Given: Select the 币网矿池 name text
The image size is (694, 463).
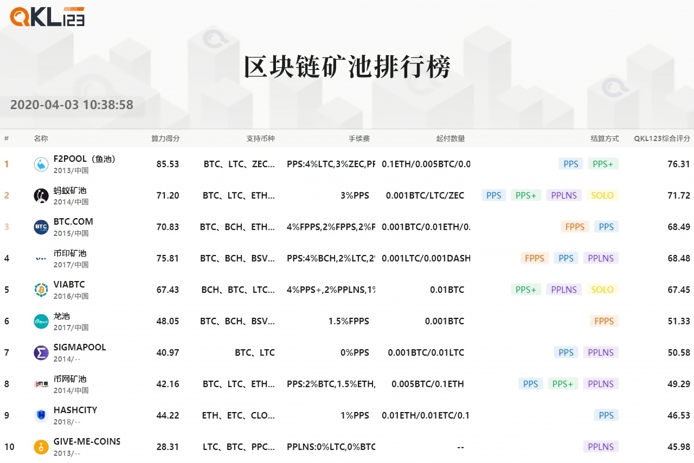Looking at the screenshot, I should (x=70, y=379).
